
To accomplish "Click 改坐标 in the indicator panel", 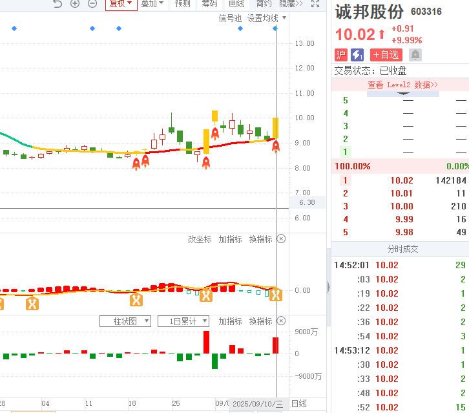I will (200, 239).
